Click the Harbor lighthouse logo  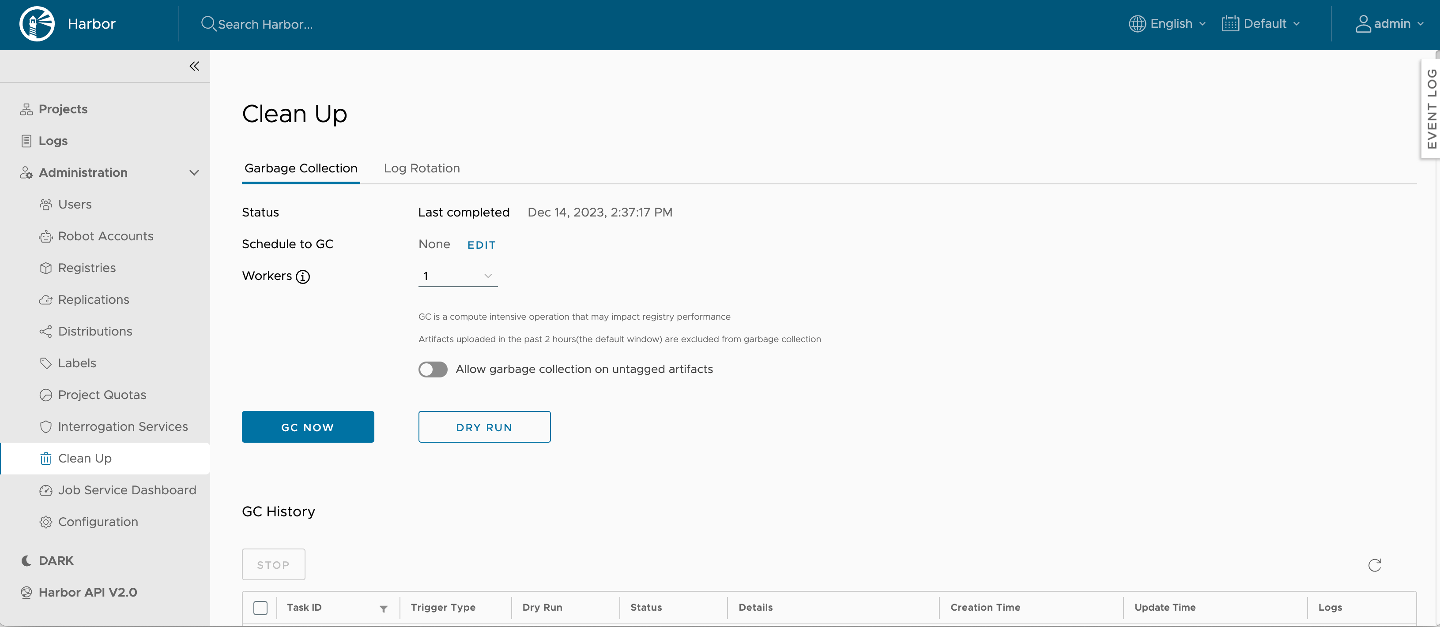37,24
